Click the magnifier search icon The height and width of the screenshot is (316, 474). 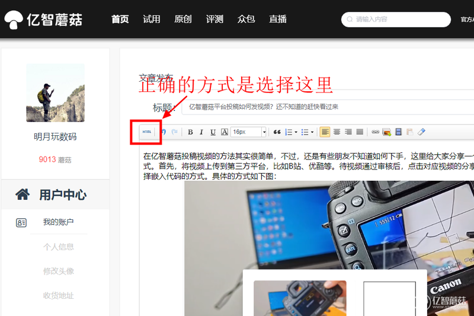[350, 20]
